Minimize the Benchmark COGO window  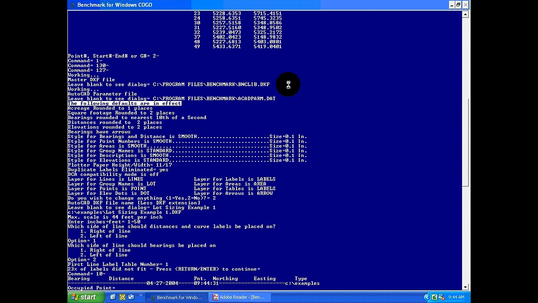(x=451, y=5)
